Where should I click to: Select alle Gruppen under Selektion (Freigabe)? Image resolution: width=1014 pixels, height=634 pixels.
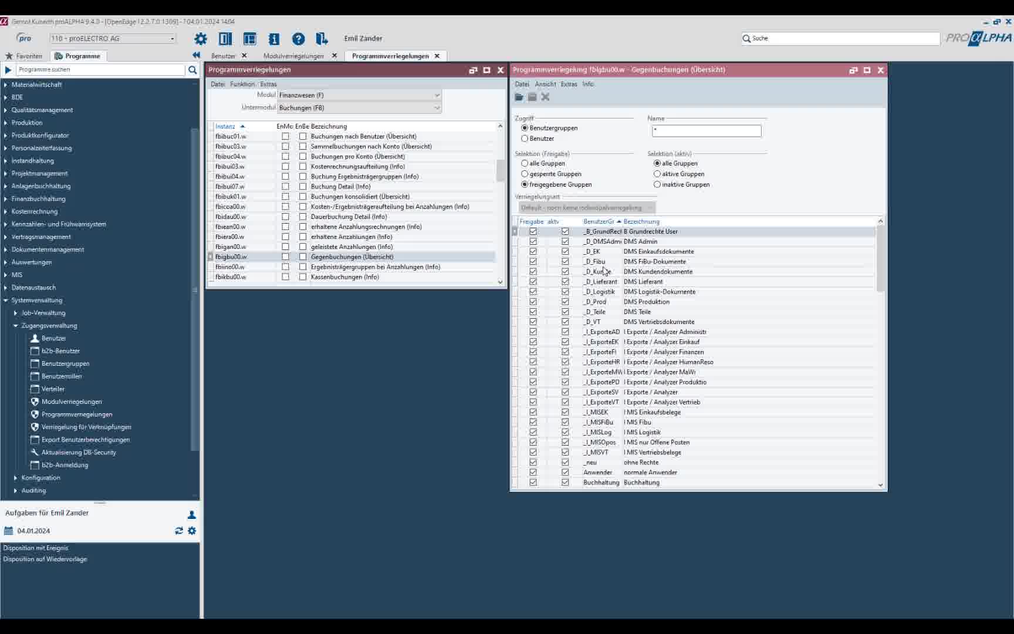pos(525,163)
